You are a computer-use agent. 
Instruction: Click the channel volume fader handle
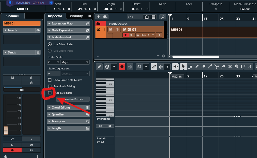pyautogui.click(x=6, y=130)
